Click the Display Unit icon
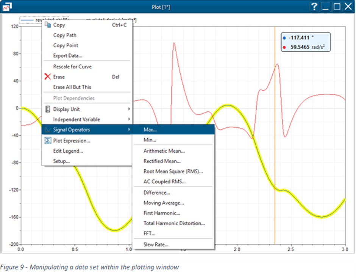356x280 pixels. tap(48, 109)
